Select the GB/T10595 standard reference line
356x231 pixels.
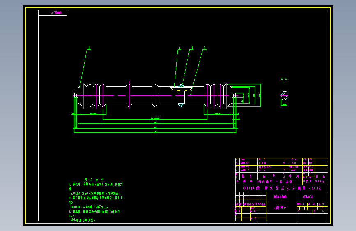[90, 207]
